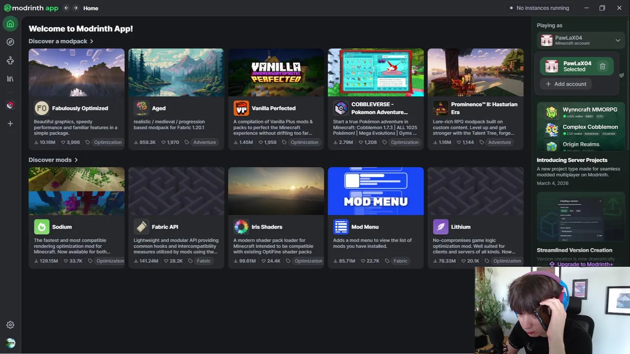
Task: Click the 28.2K followers on Fabric API
Action: click(173, 261)
